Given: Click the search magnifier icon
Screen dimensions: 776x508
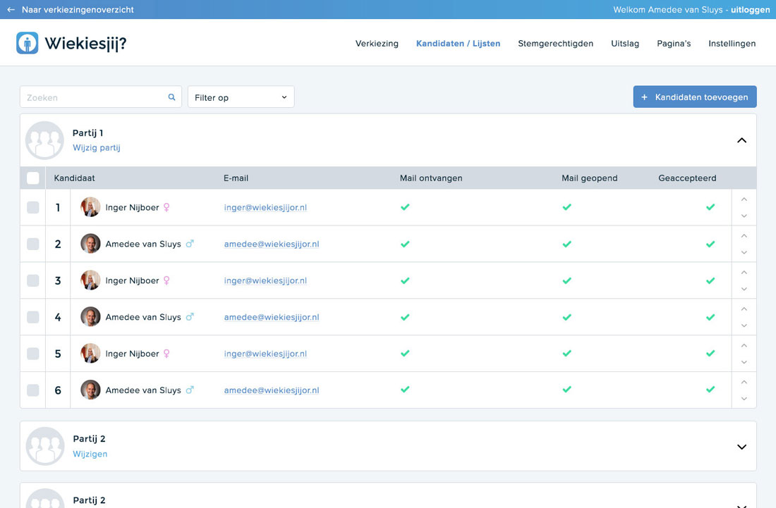Looking at the screenshot, I should pyautogui.click(x=171, y=97).
